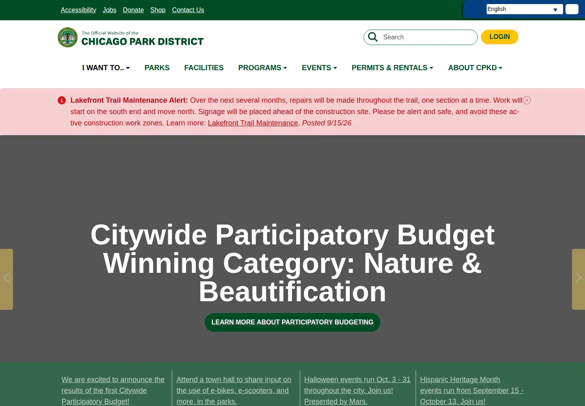Go to next carousel slide arrow
The width and height of the screenshot is (585, 406).
[x=578, y=279]
